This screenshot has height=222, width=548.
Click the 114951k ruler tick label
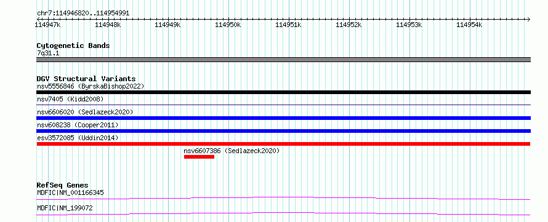pyautogui.click(x=288, y=25)
